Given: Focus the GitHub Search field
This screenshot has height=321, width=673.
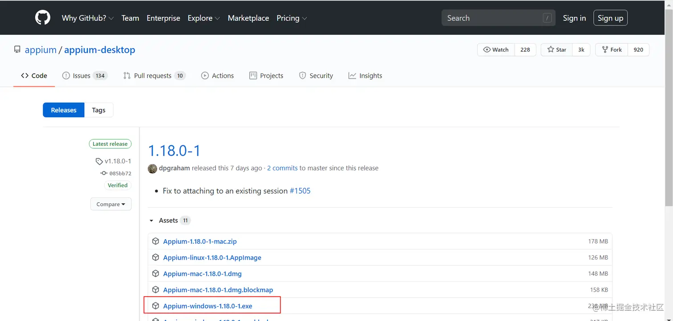Looking at the screenshot, I should click(x=499, y=18).
